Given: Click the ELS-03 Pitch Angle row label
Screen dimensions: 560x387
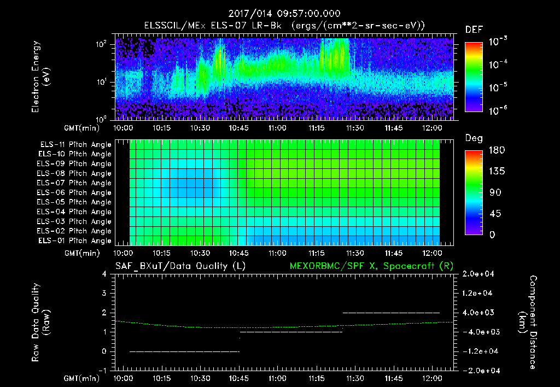Looking at the screenshot, I should pos(74,221).
